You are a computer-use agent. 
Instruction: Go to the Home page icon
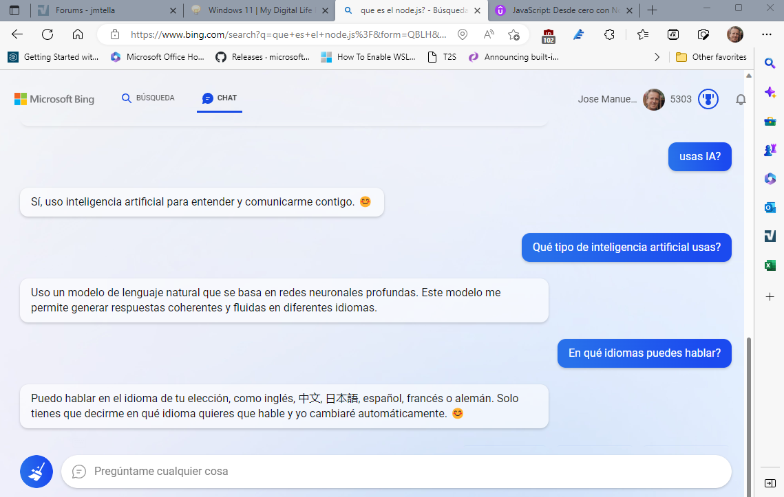[78, 34]
